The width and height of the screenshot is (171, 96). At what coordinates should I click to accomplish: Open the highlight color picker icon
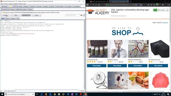[x=81, y=15]
